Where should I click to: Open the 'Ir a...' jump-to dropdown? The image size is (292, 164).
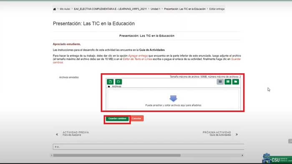(x=149, y=147)
